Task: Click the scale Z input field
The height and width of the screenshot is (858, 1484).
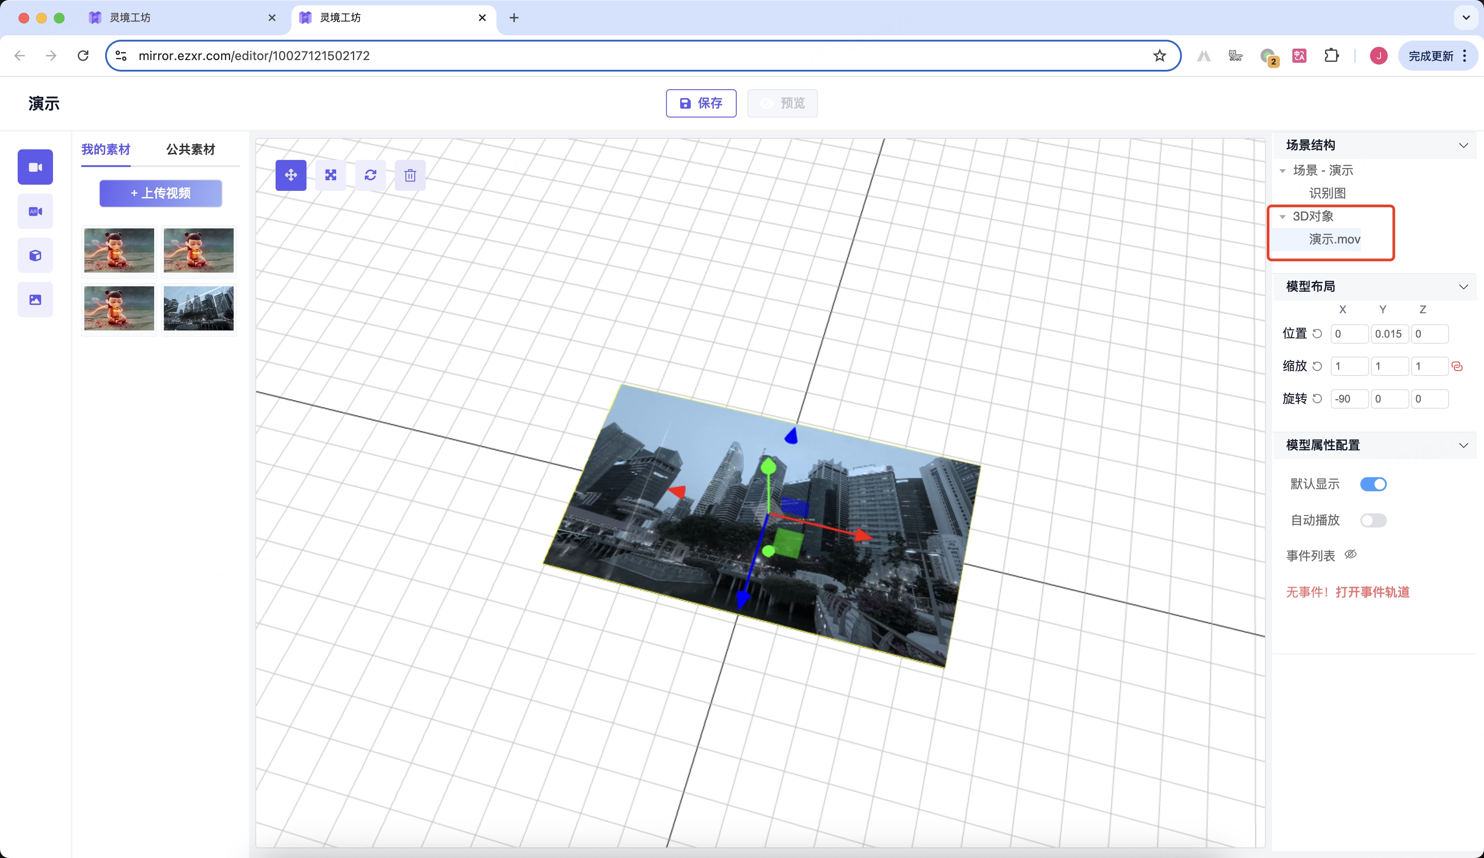Action: [x=1430, y=366]
